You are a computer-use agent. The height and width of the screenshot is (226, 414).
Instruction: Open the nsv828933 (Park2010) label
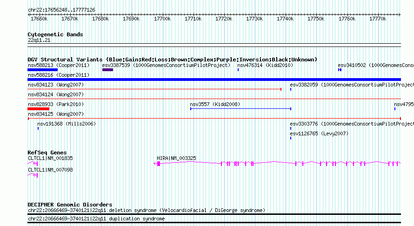56,104
